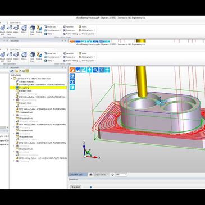Open Tool Store in front window ribbon
This screenshot has height=205, width=205.
(x=32, y=57)
